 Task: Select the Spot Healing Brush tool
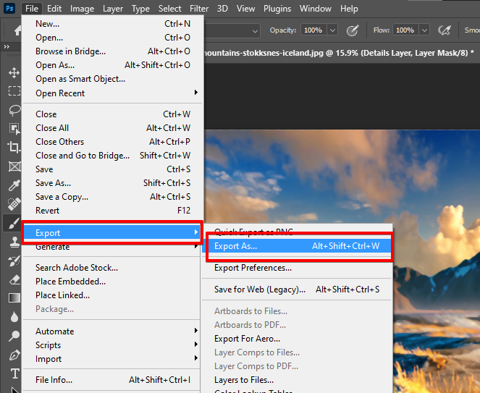[x=14, y=204]
